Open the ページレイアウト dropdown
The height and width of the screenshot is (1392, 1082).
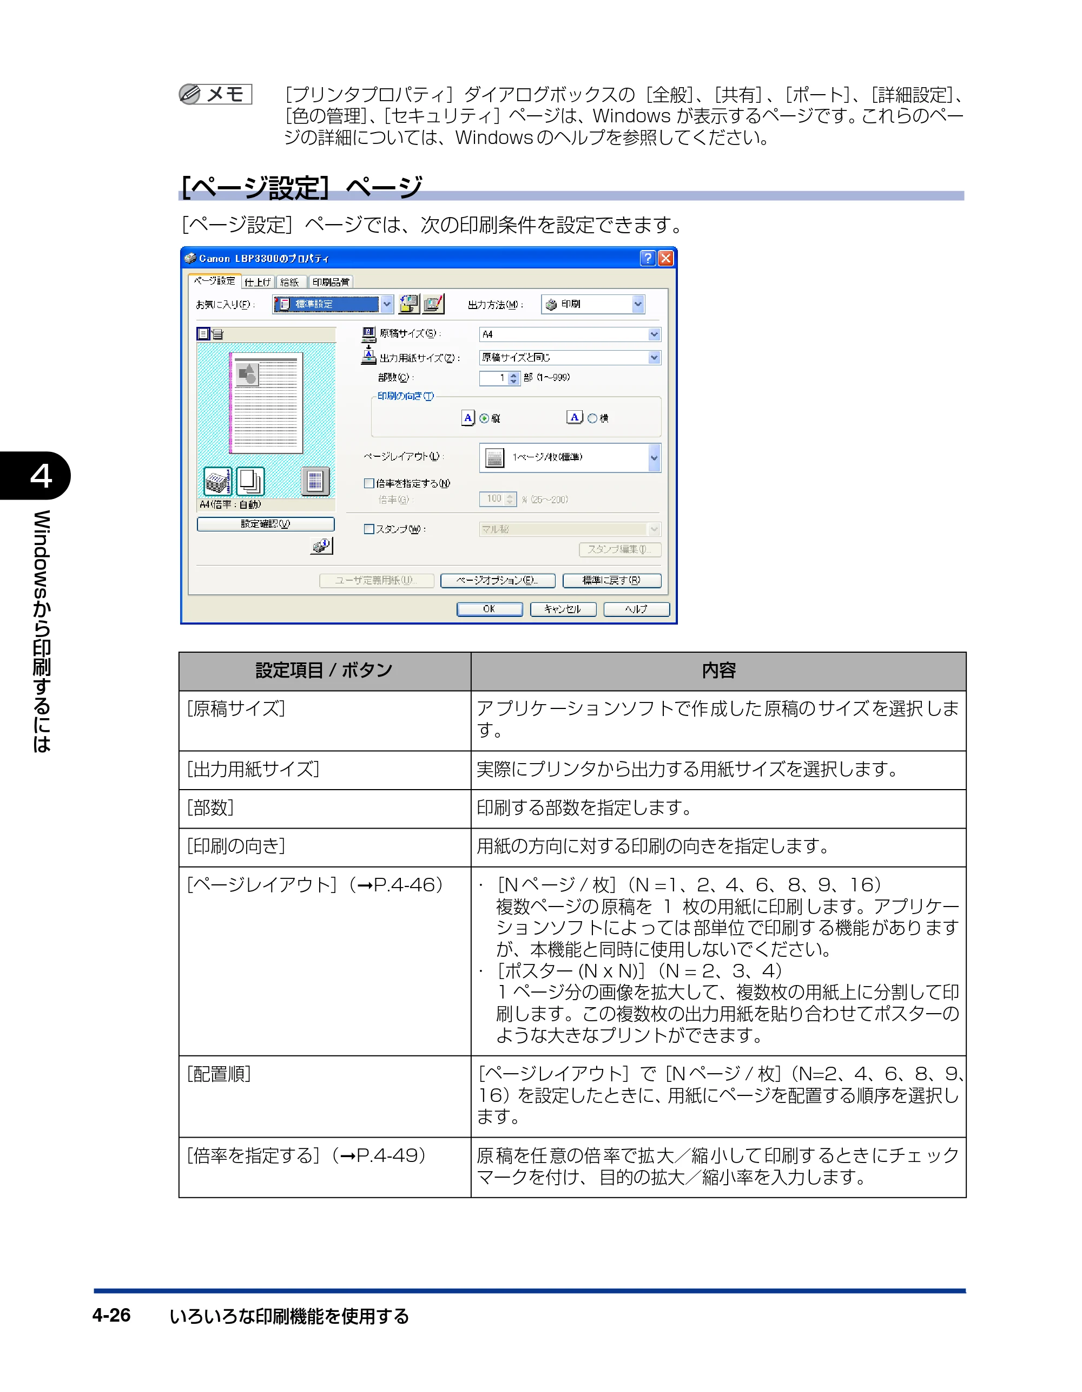click(x=570, y=458)
